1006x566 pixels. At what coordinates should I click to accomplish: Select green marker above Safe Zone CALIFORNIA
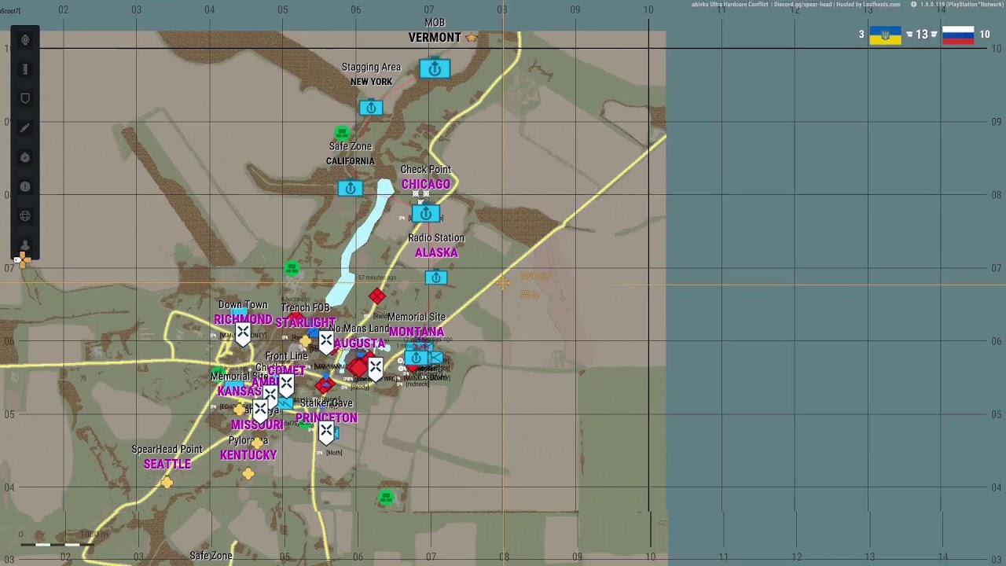341,133
